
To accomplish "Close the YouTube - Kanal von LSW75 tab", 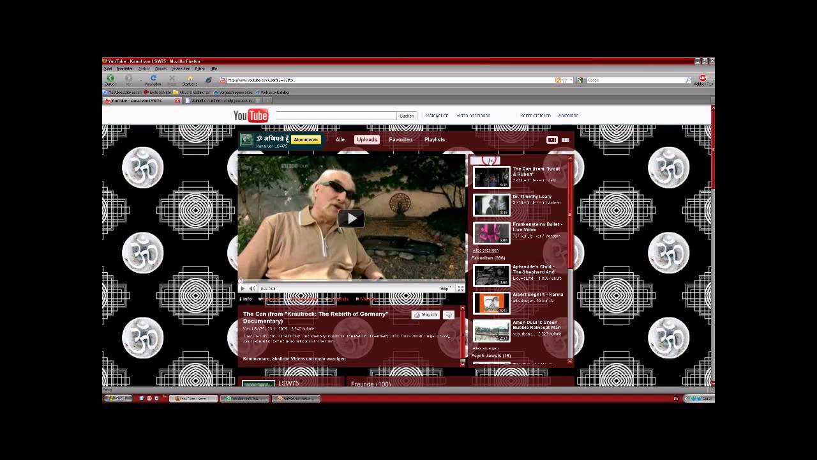I will (177, 101).
